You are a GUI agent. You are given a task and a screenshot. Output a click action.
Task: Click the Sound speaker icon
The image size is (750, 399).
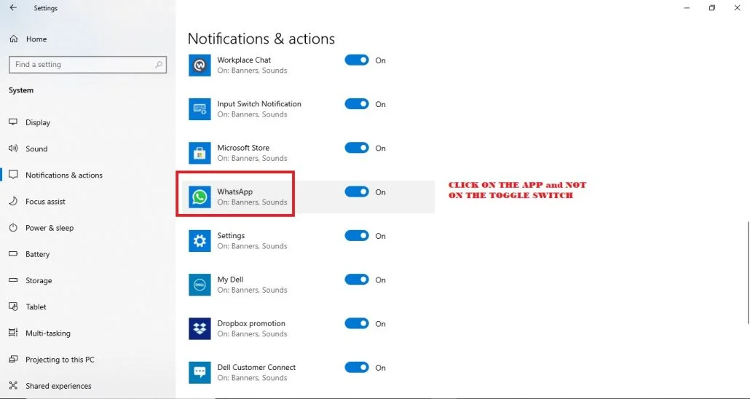[13, 149]
